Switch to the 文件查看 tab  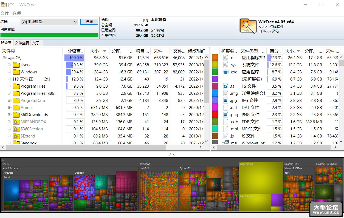pos(22,43)
